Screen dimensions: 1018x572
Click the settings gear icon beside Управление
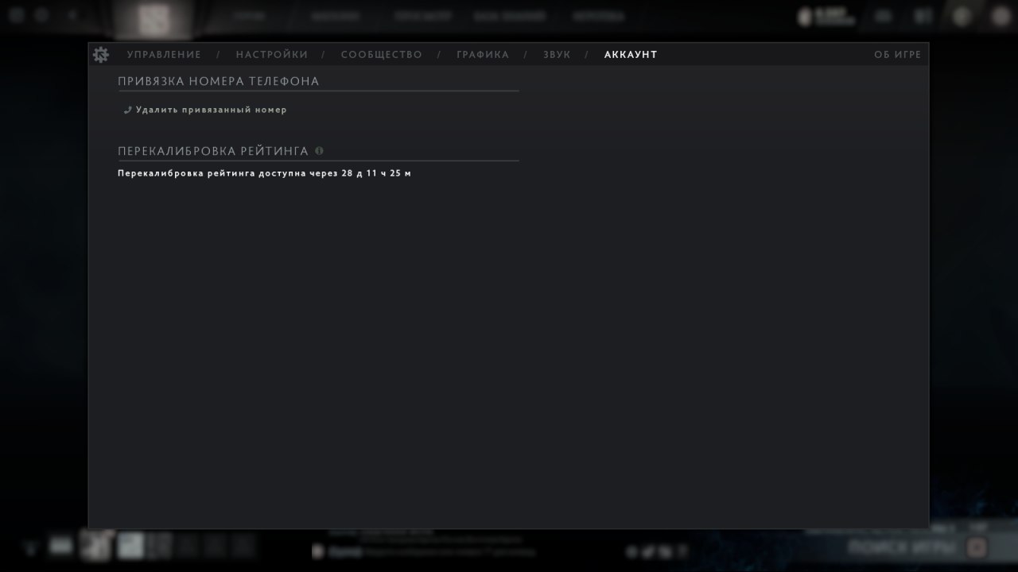(100, 54)
